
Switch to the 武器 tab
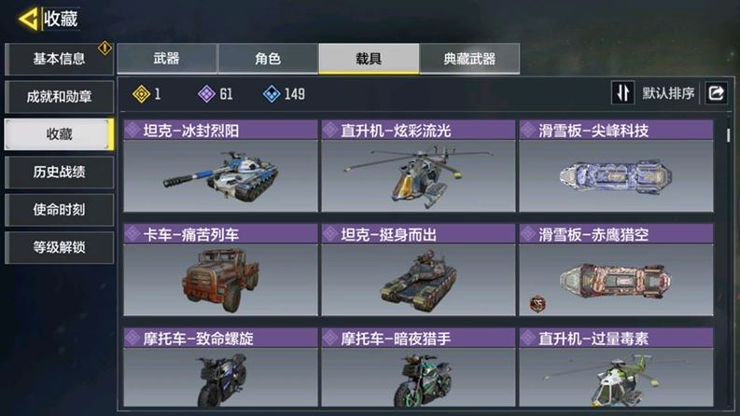point(167,59)
